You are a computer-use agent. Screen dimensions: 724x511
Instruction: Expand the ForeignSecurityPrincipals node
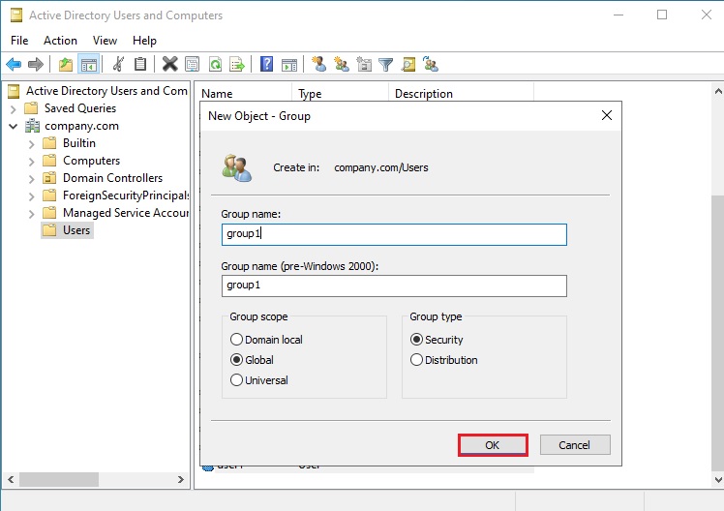[31, 196]
